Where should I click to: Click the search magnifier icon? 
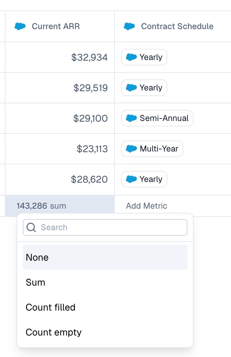(31, 227)
